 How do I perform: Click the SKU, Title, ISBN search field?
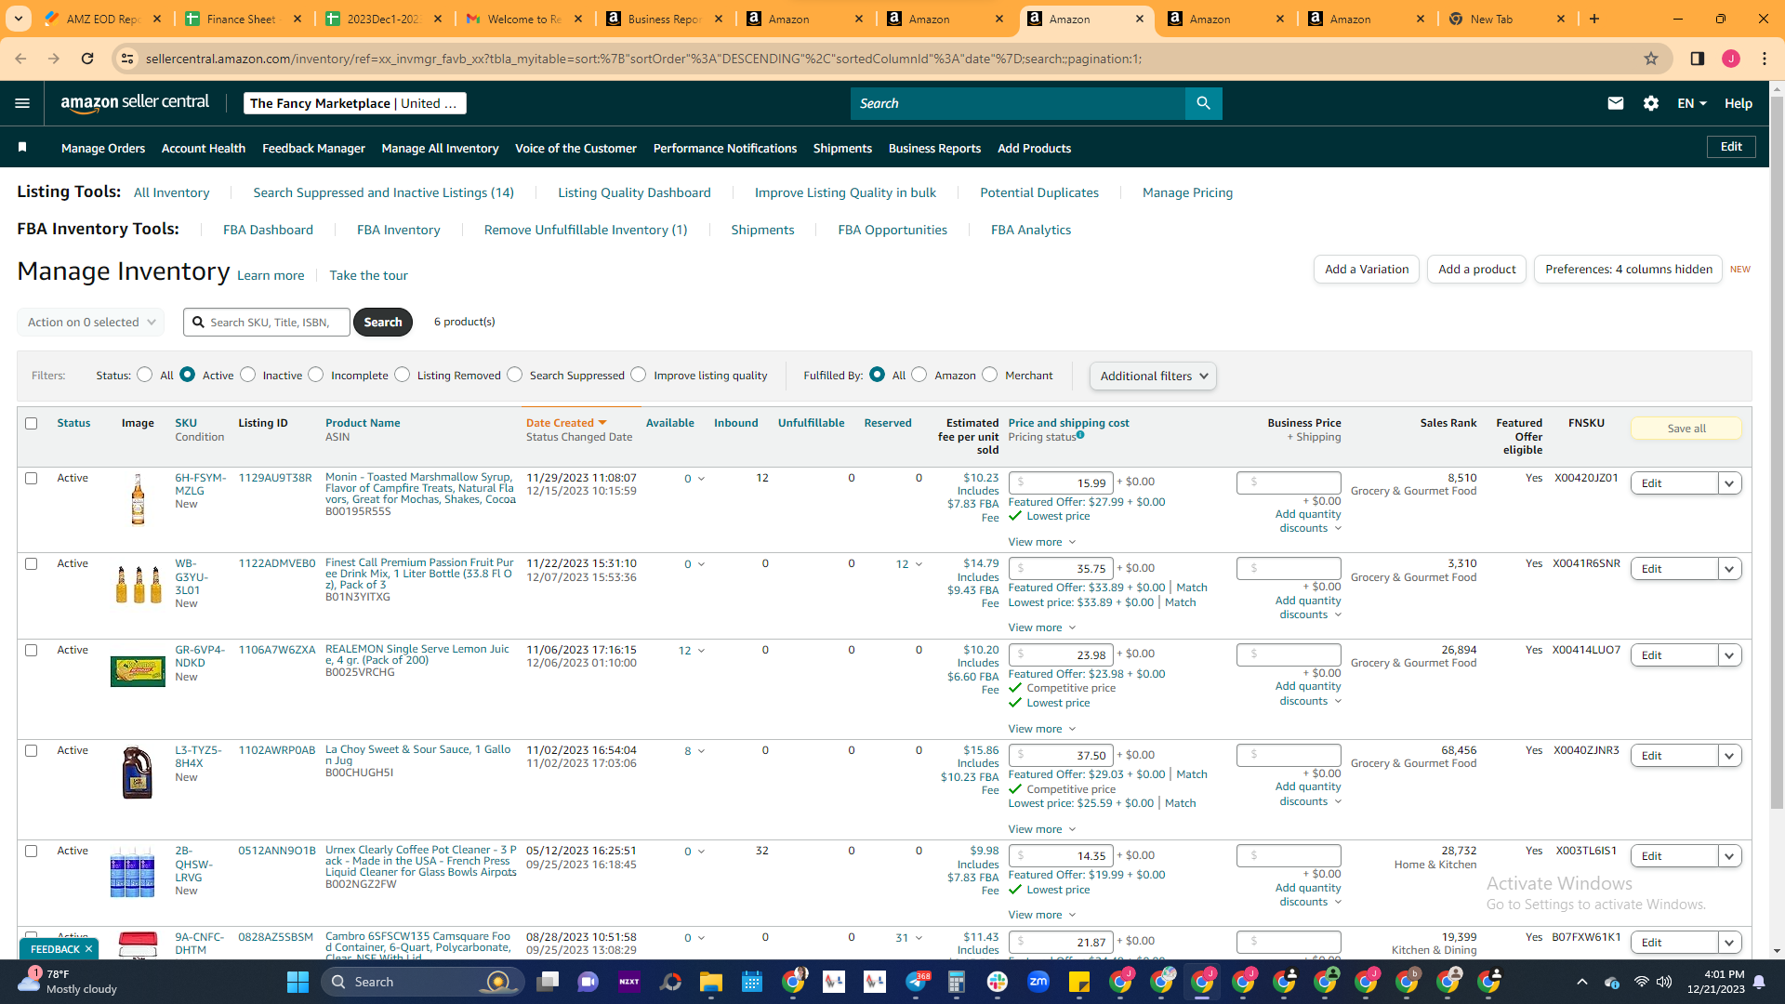[x=267, y=322]
